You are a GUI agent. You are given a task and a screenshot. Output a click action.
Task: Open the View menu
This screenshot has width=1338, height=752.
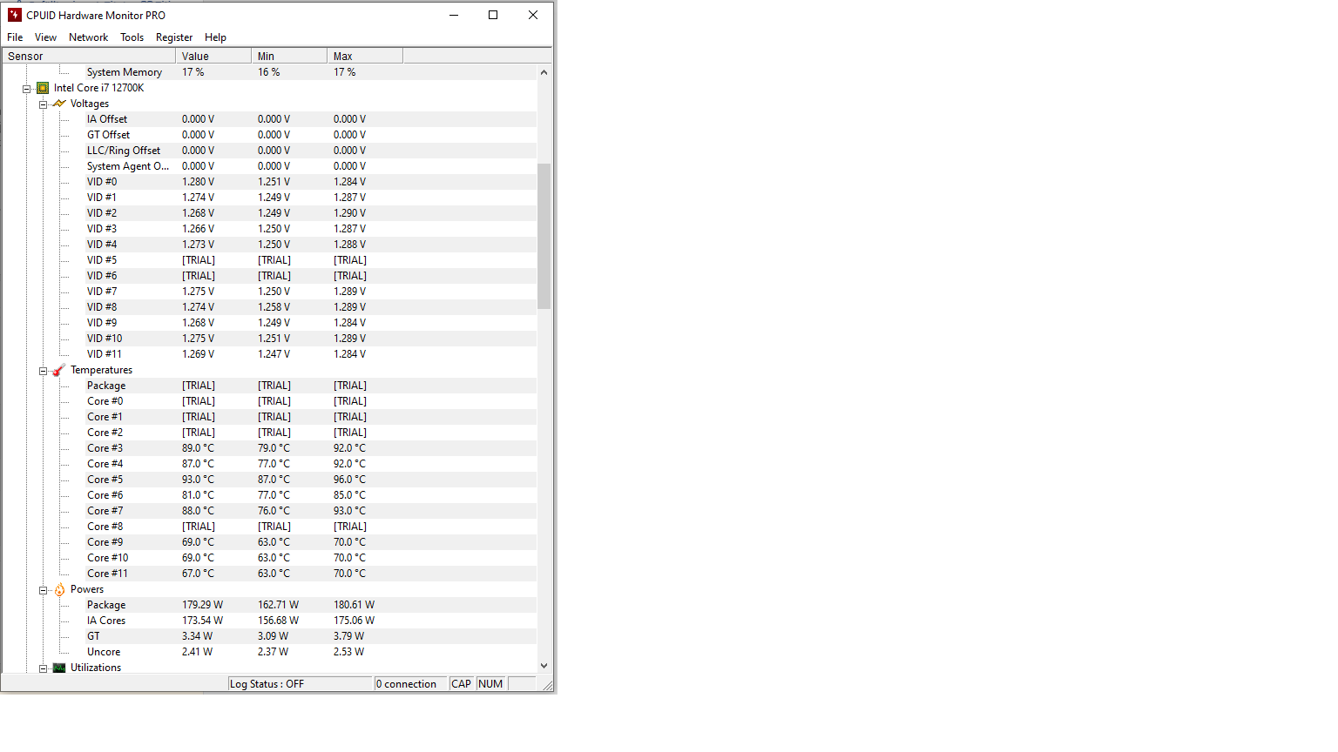click(45, 37)
